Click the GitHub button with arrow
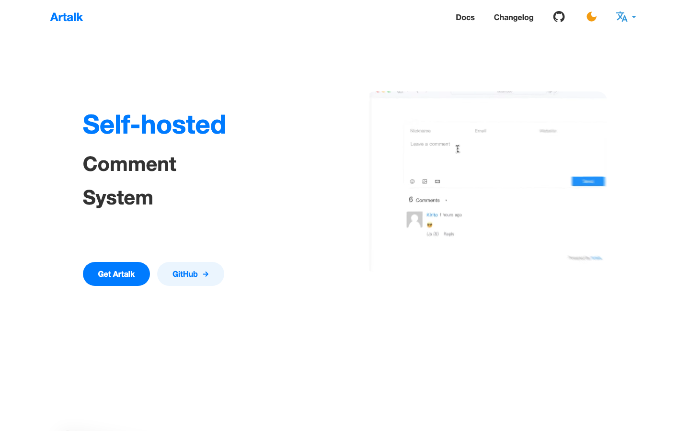Screen dimensions: 690x431 click(x=190, y=274)
